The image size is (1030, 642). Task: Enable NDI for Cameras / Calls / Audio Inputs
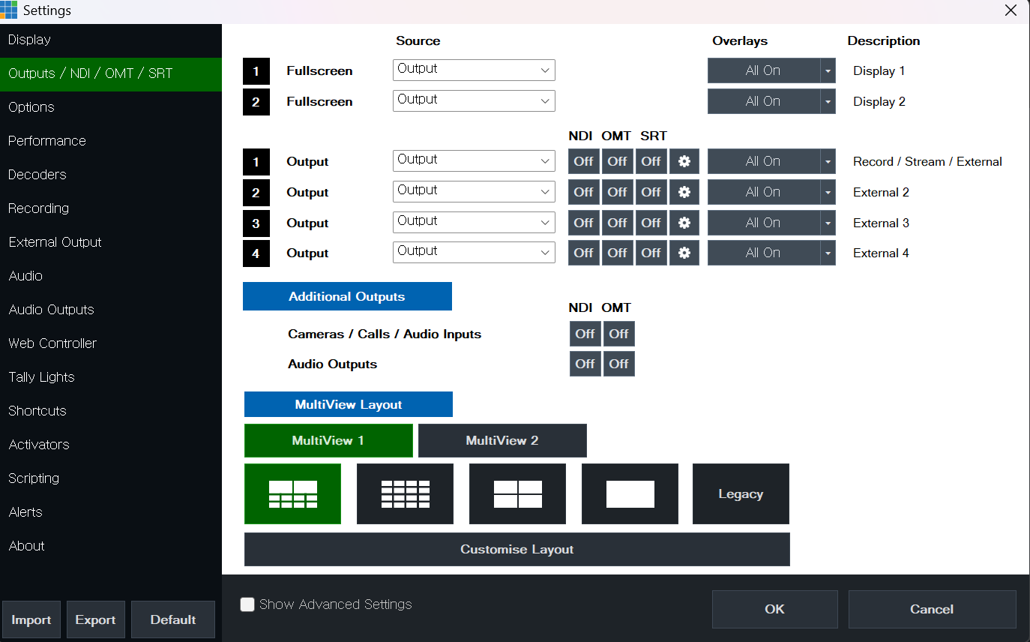[585, 334]
